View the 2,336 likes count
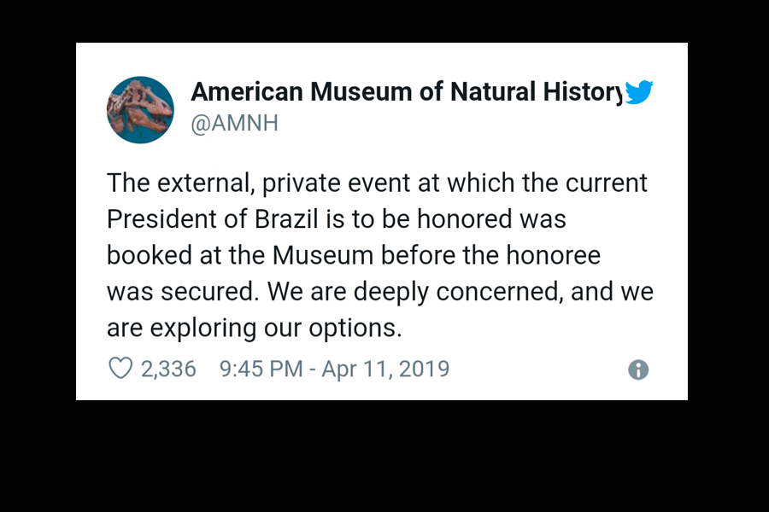Image resolution: width=769 pixels, height=512 pixels. (x=168, y=369)
